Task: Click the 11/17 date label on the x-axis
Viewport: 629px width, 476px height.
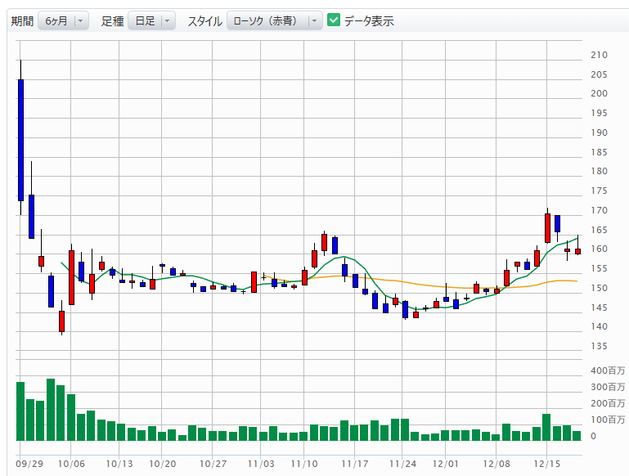Action: pos(355,463)
